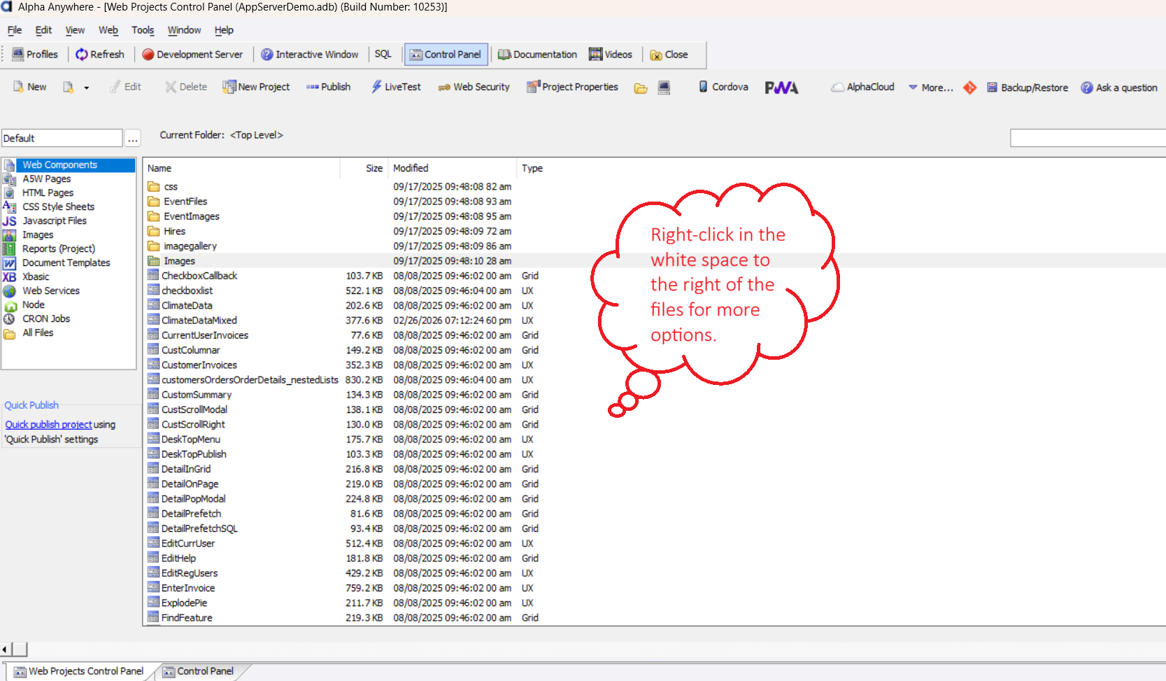Click the horizontal scrollbar left arrow

click(x=5, y=650)
